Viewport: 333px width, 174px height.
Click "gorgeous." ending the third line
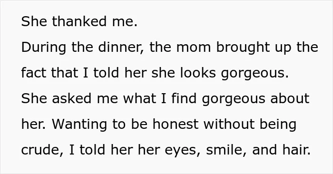coord(255,73)
